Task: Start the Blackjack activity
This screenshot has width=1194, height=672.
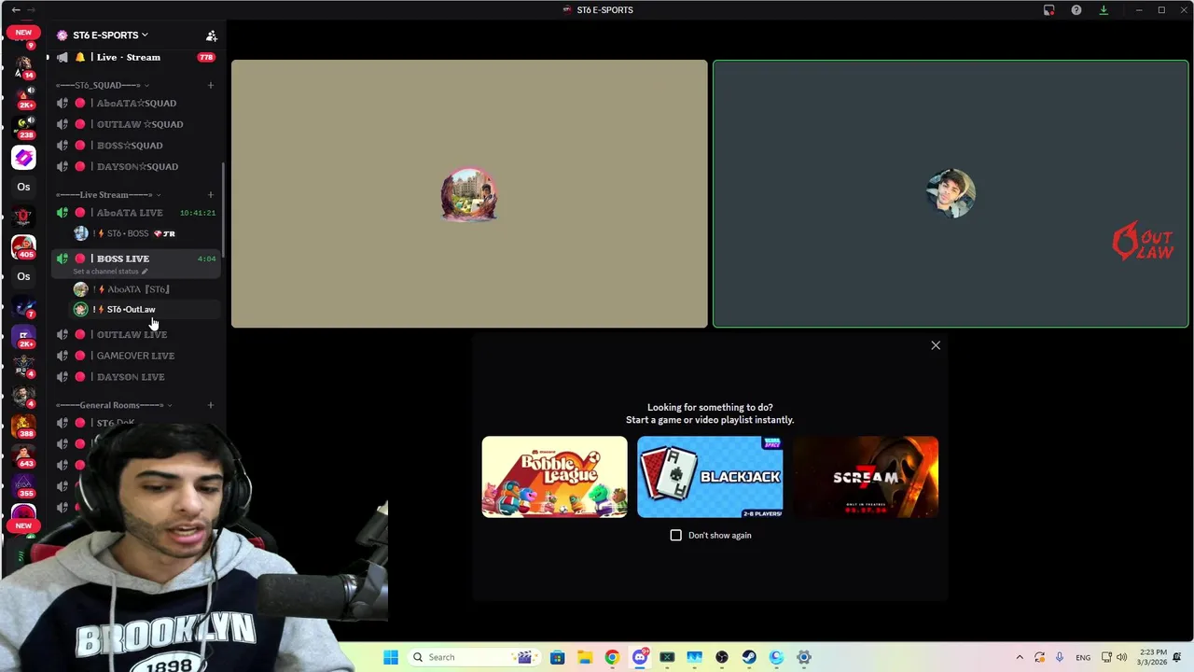Action: [x=710, y=477]
